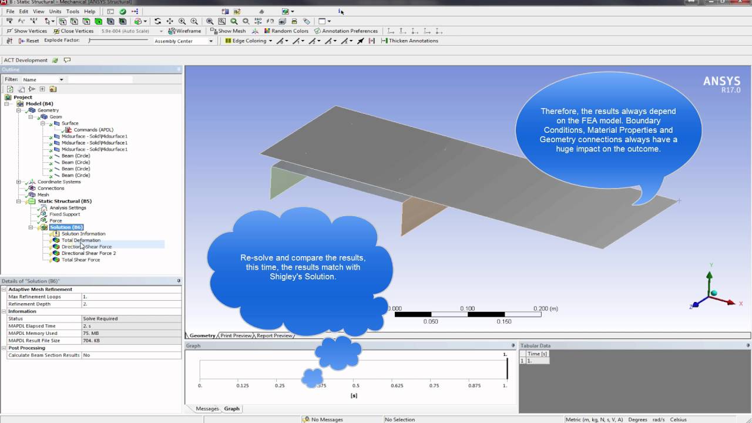The width and height of the screenshot is (752, 423).
Task: Click the pin icon on Outline panel
Action: [x=179, y=69]
